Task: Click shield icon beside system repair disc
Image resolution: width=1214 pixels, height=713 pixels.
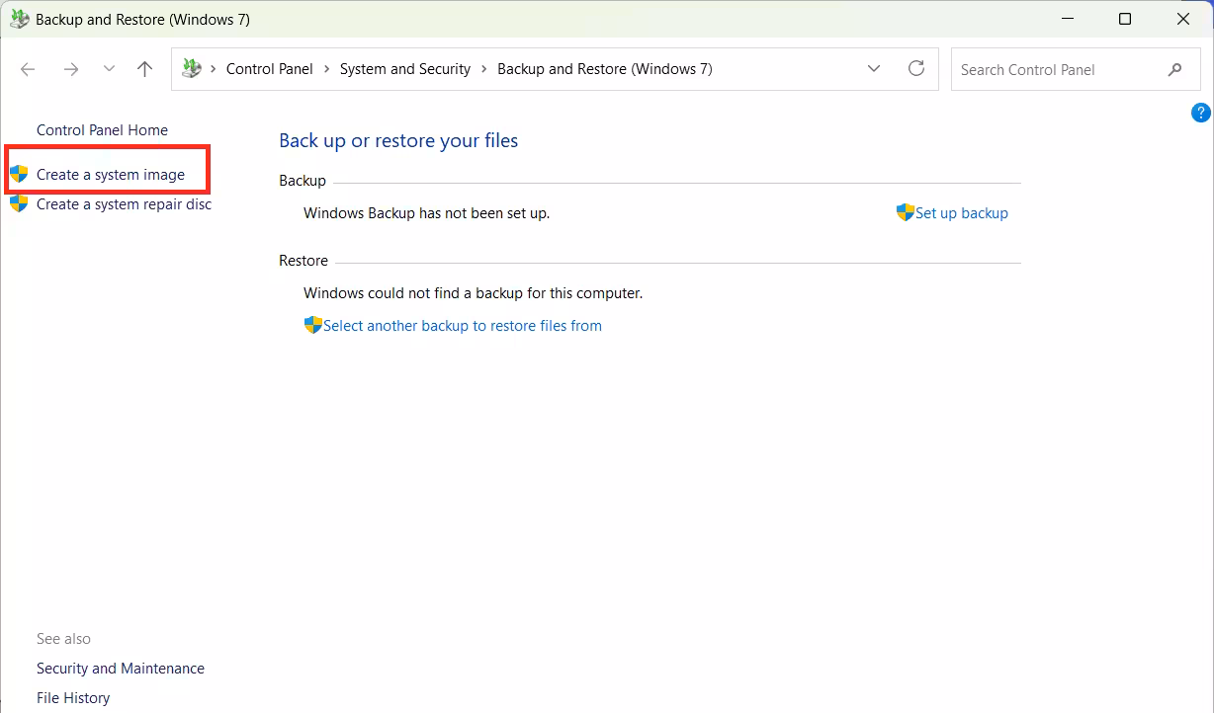Action: coord(19,204)
